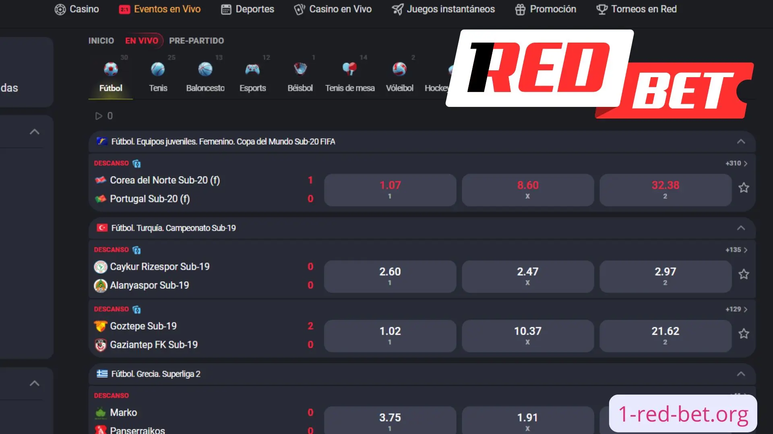
Task: Bet 1.02 on Goztepe Sub-19
Action: click(390, 336)
